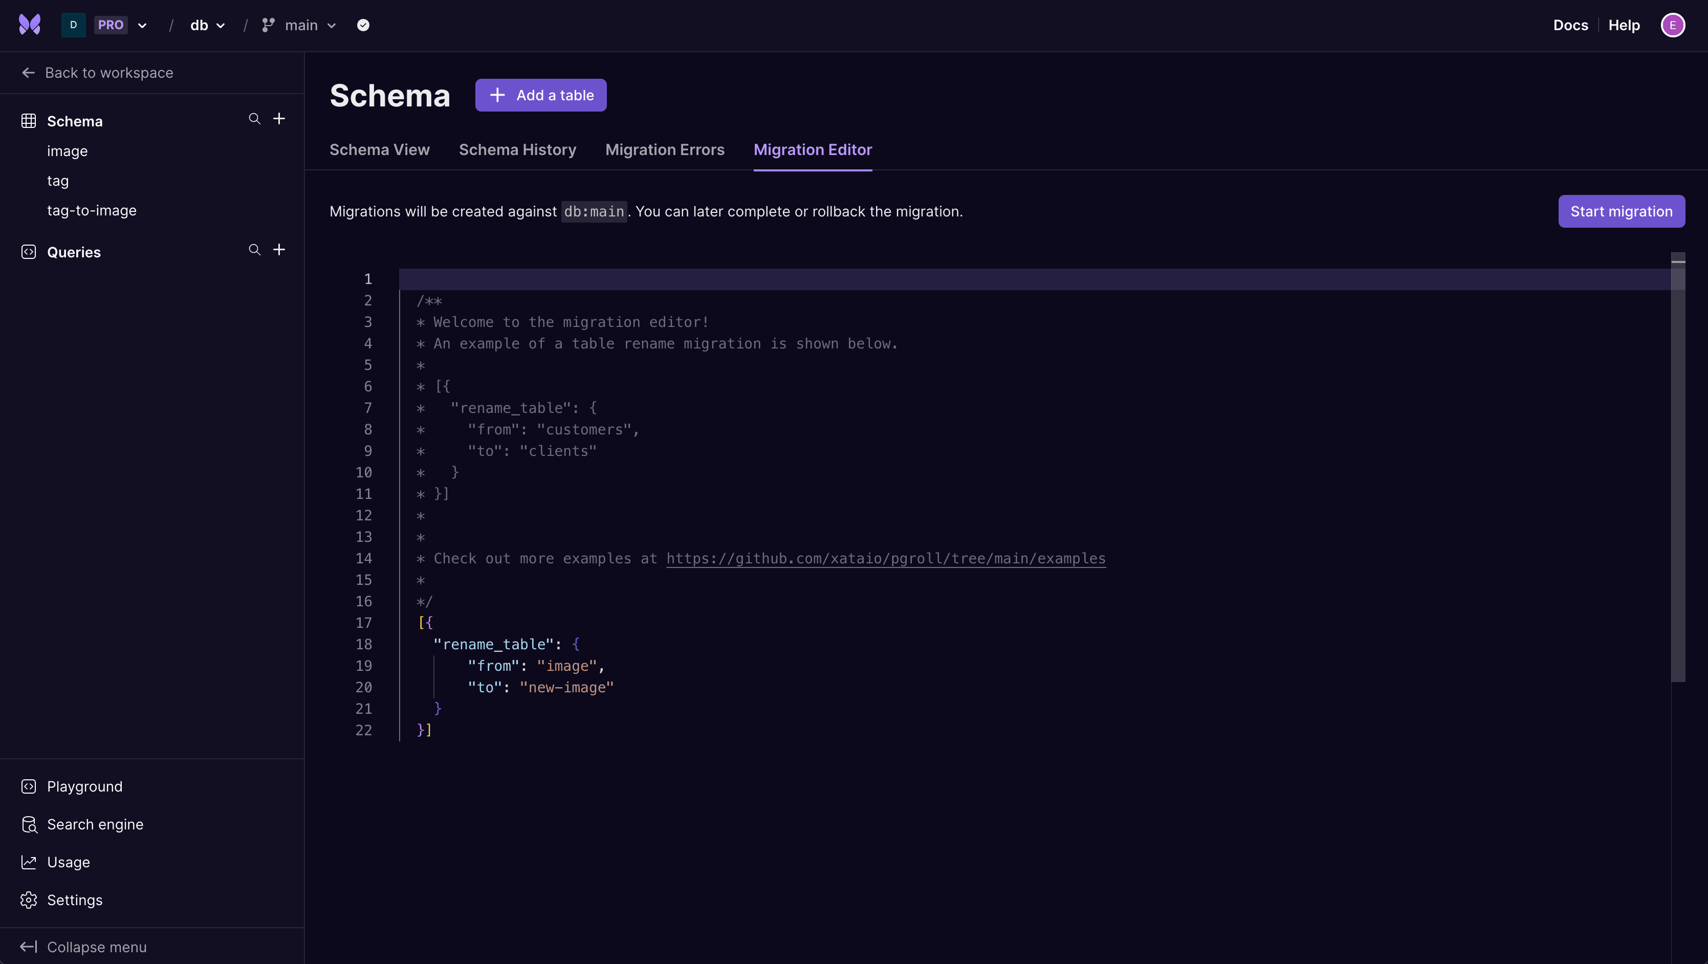The width and height of the screenshot is (1708, 964).
Task: Click the branch icon beside main
Action: point(268,25)
